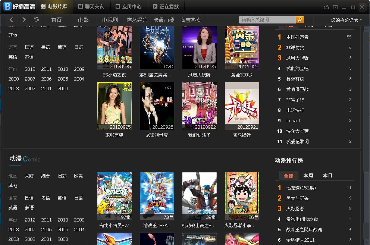
Task: Switch to 正在播放 tab
Action: (x=166, y=7)
